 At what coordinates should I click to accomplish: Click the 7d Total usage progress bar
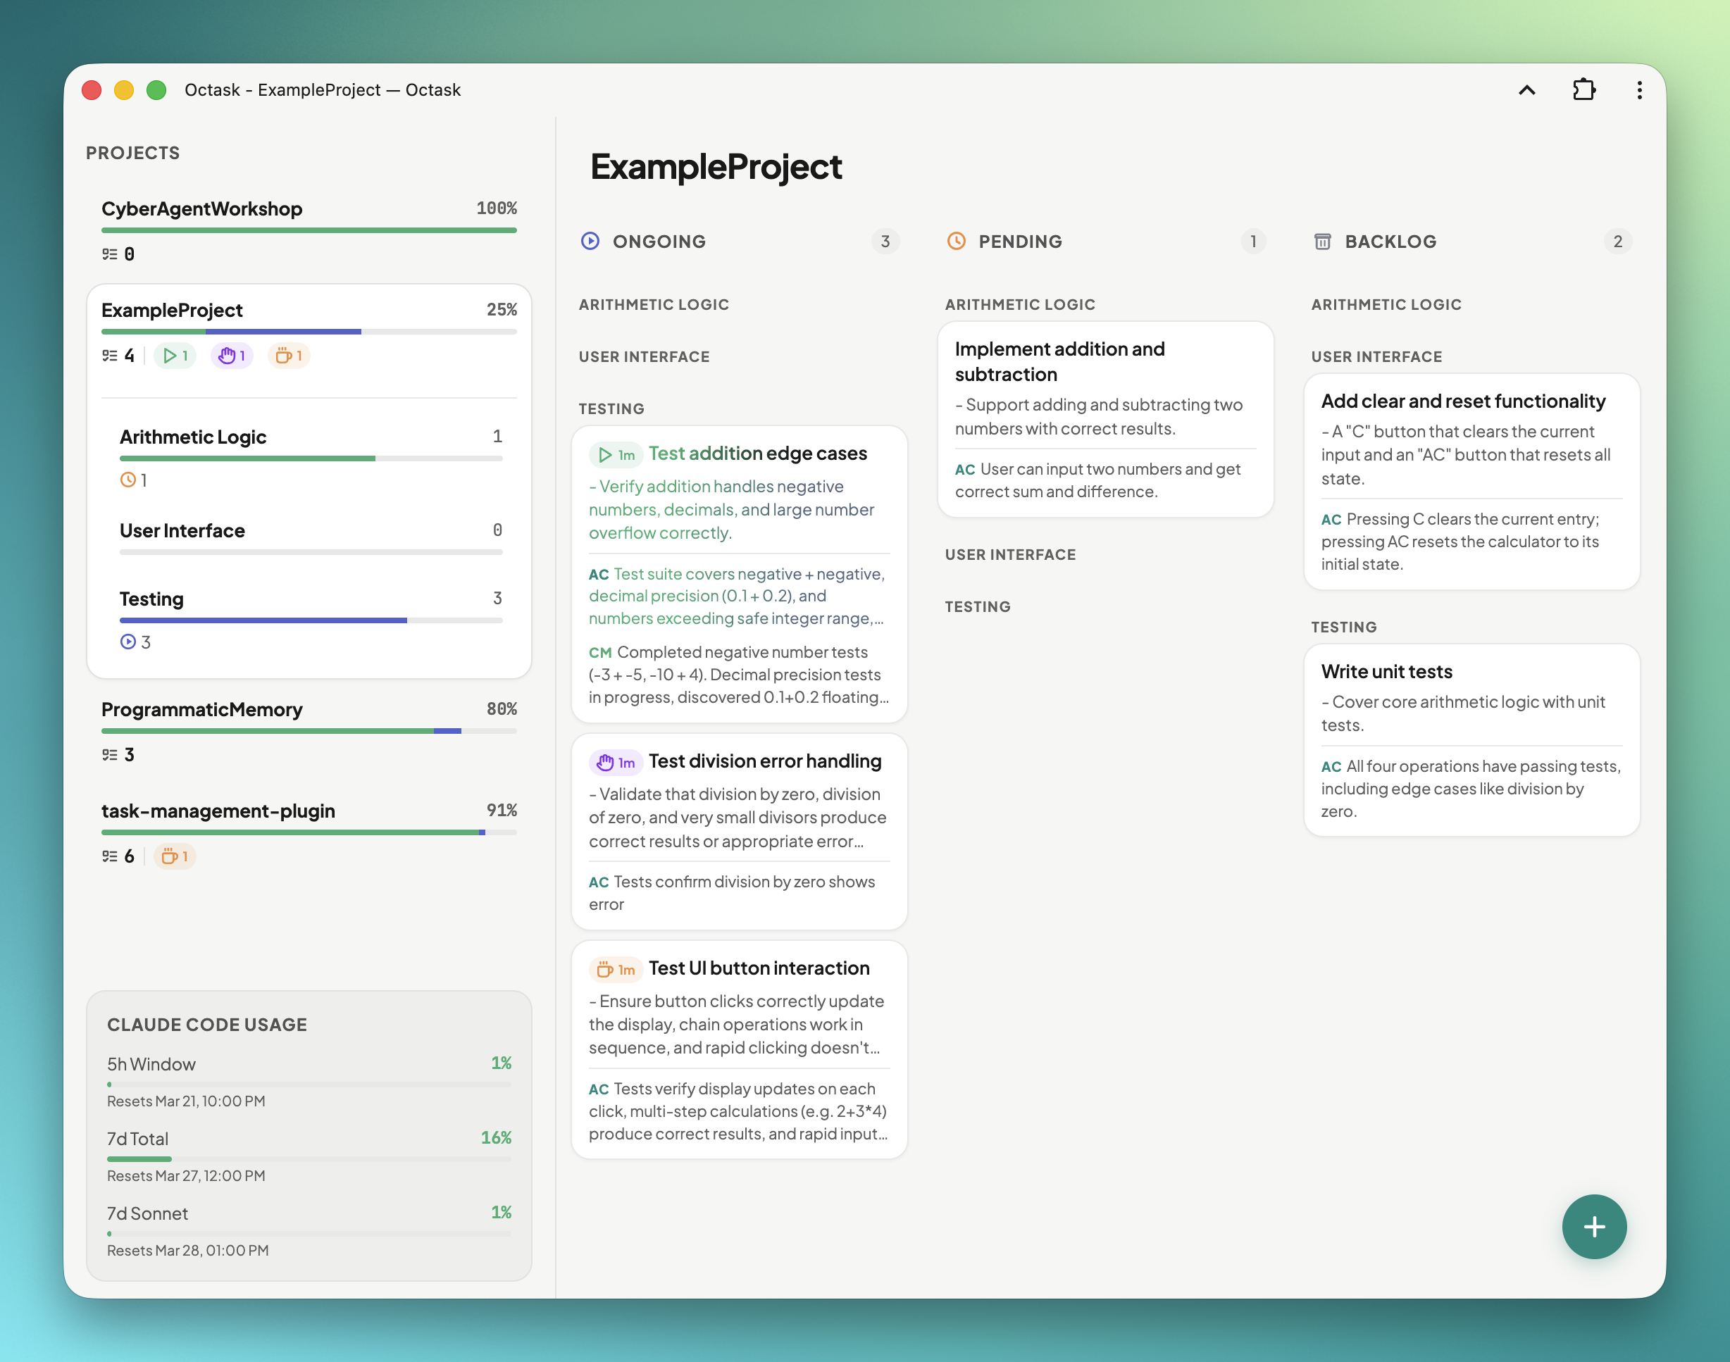pos(309,1158)
